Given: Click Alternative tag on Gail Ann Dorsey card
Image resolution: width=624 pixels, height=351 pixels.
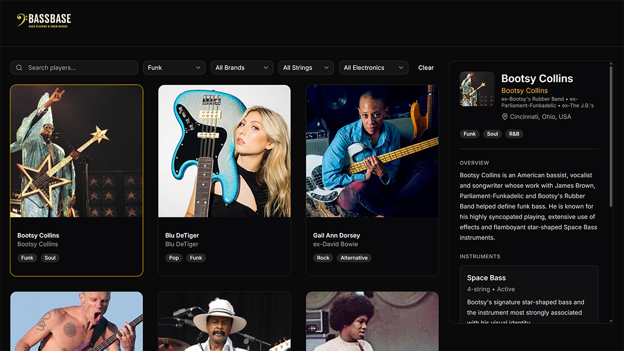Looking at the screenshot, I should click(x=354, y=258).
